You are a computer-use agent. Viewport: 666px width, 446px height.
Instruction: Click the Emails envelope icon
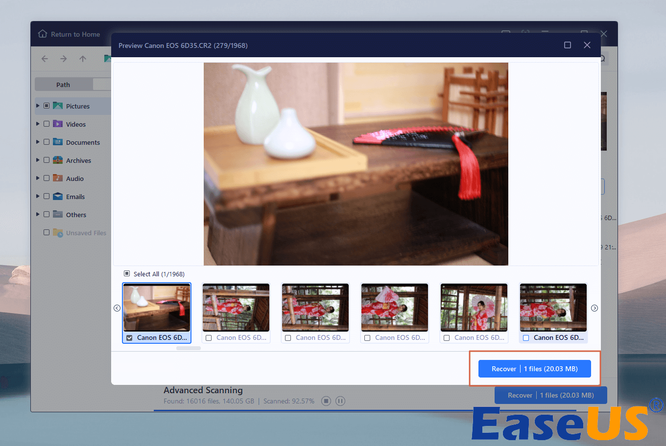coord(58,196)
